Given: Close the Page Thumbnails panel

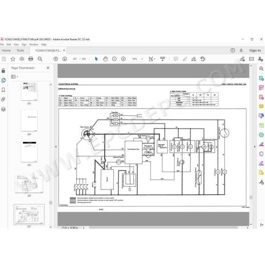Looking at the screenshot, I should click(x=48, y=68).
